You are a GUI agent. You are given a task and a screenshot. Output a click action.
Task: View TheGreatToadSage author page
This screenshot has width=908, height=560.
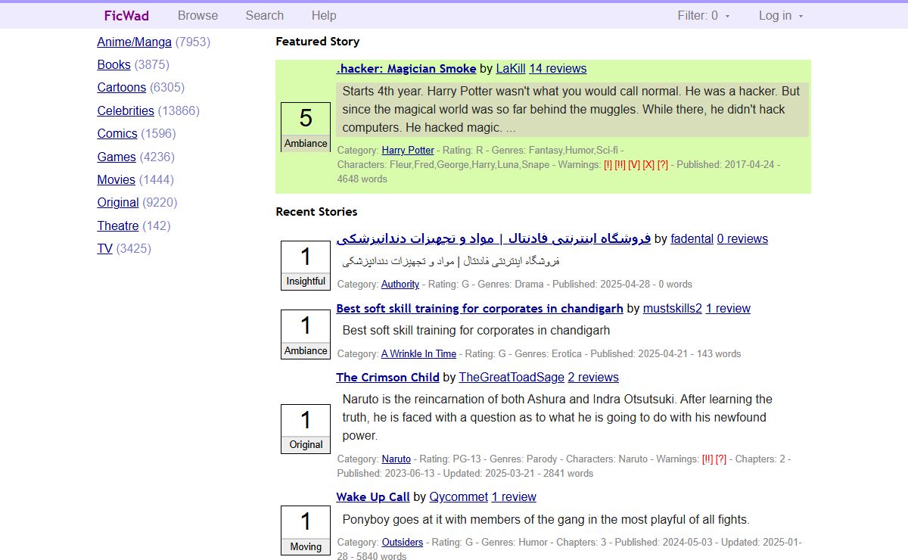(x=511, y=378)
